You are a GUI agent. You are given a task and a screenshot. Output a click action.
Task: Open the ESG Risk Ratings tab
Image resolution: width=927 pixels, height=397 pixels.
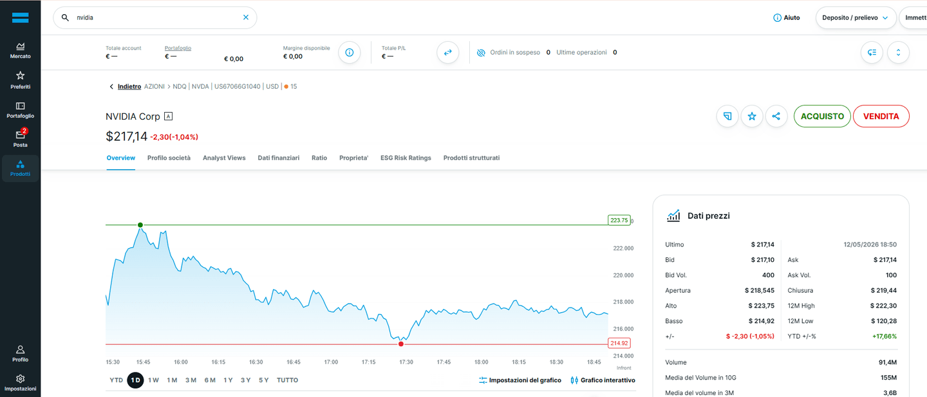pos(406,158)
